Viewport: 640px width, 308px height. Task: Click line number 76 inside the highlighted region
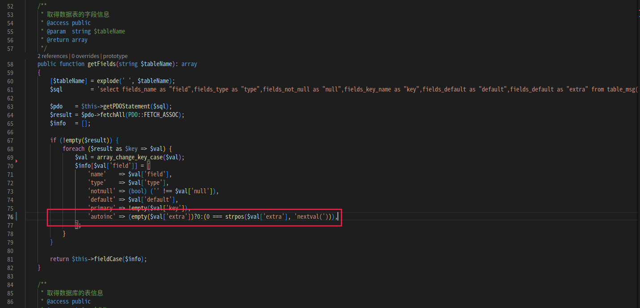click(10, 216)
